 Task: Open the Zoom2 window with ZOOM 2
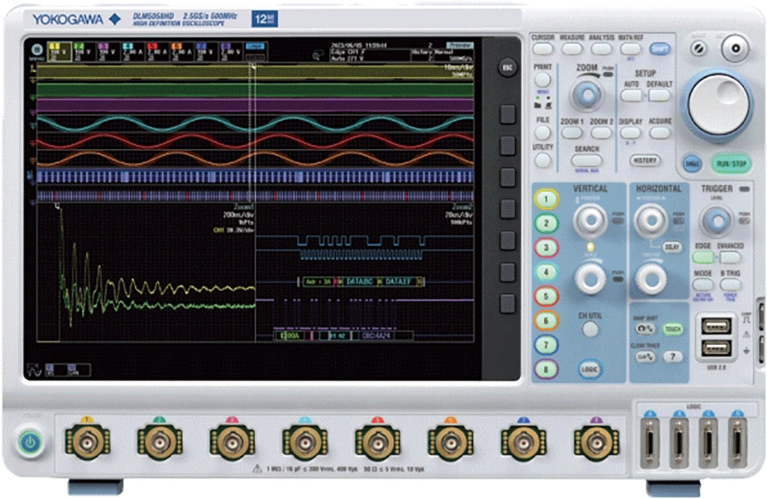pyautogui.click(x=601, y=131)
